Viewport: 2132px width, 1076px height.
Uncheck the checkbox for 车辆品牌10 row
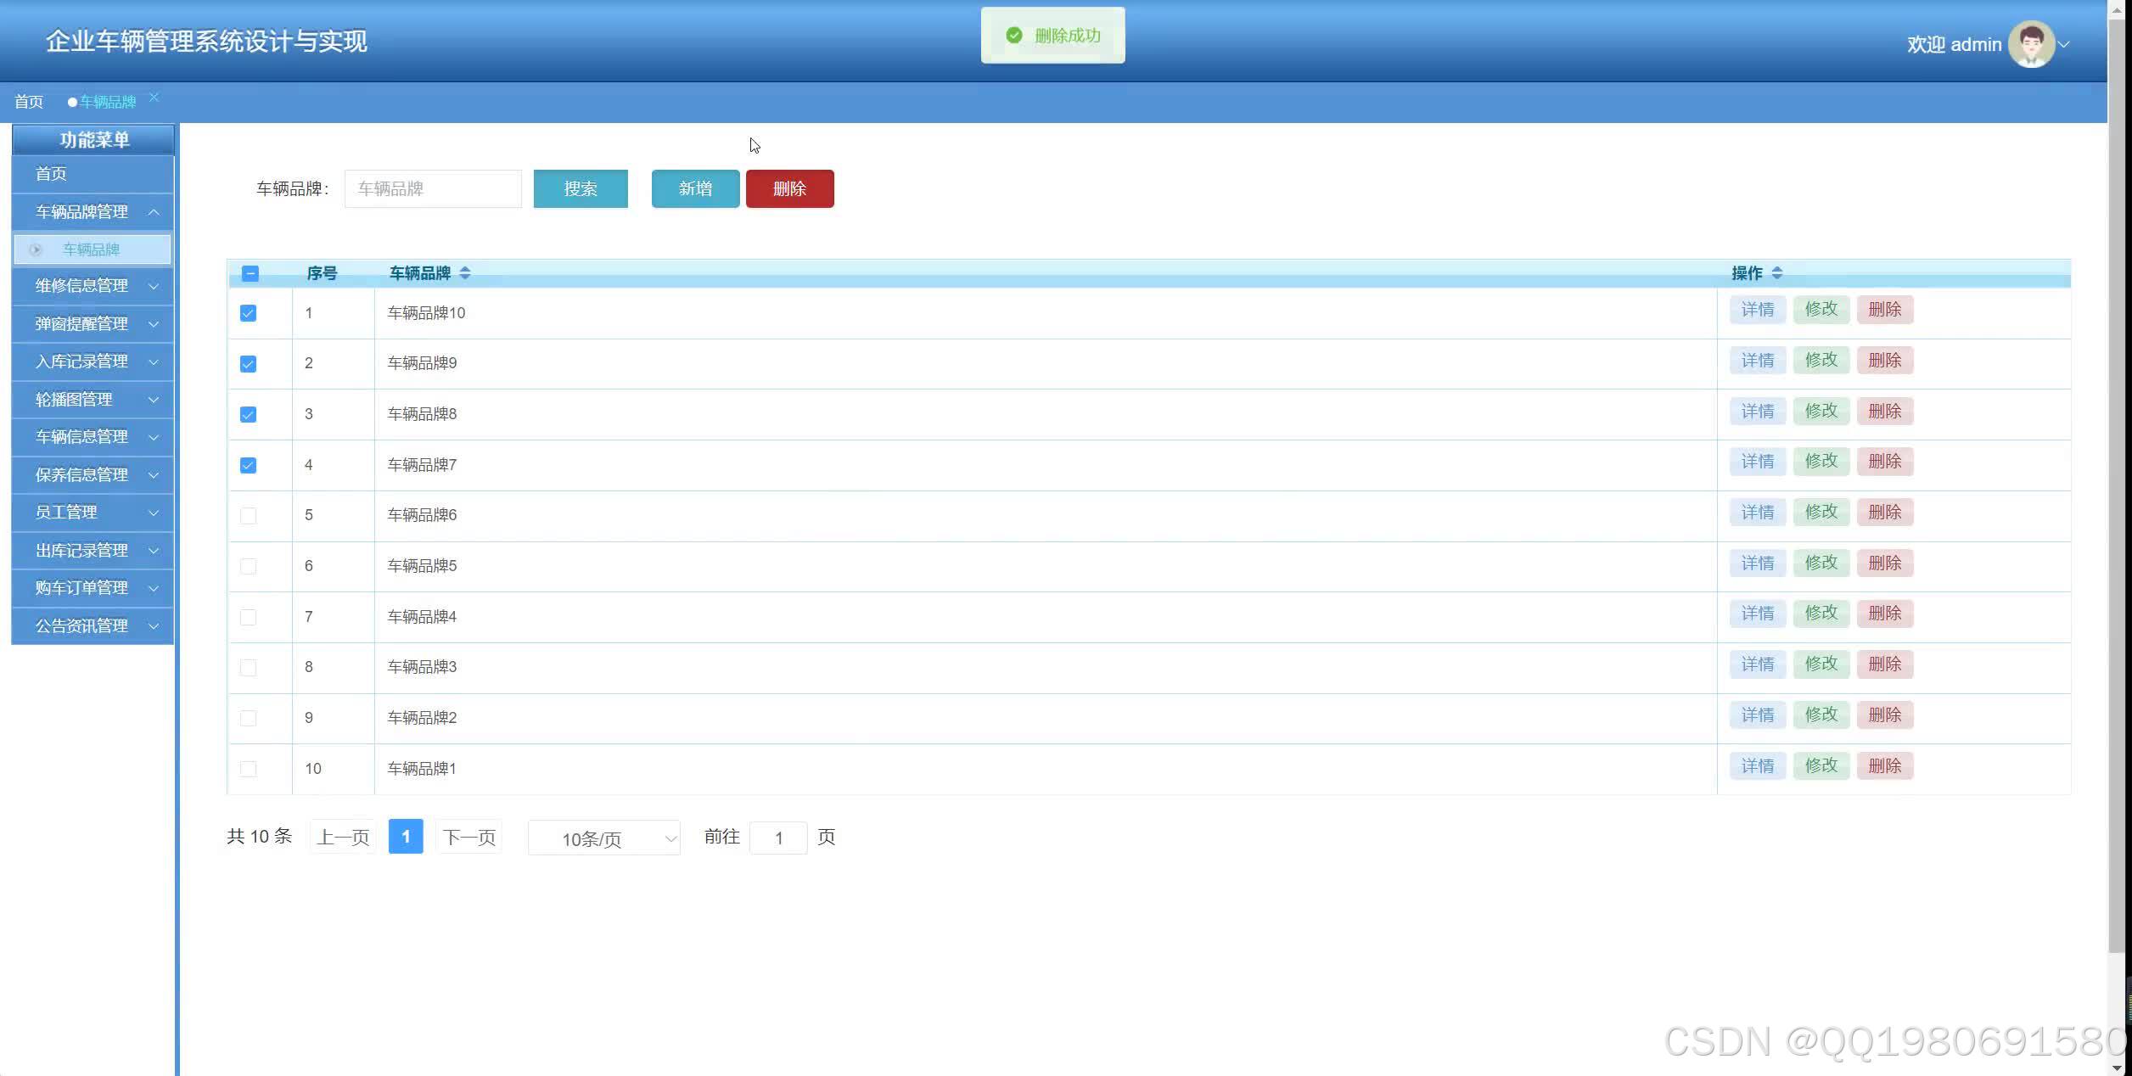click(248, 313)
